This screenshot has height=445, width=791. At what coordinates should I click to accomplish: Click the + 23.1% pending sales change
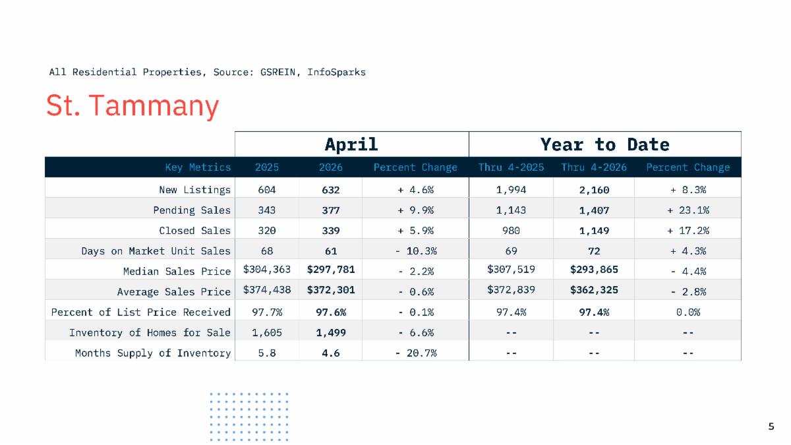pos(688,210)
